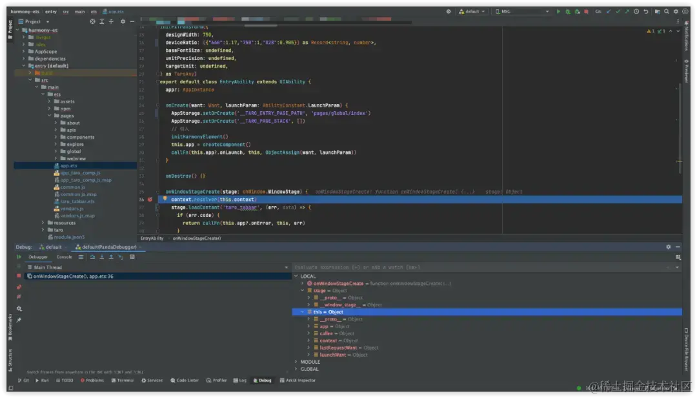Expand the MODULE variables group
Image resolution: width=697 pixels, height=398 pixels.
click(x=296, y=362)
